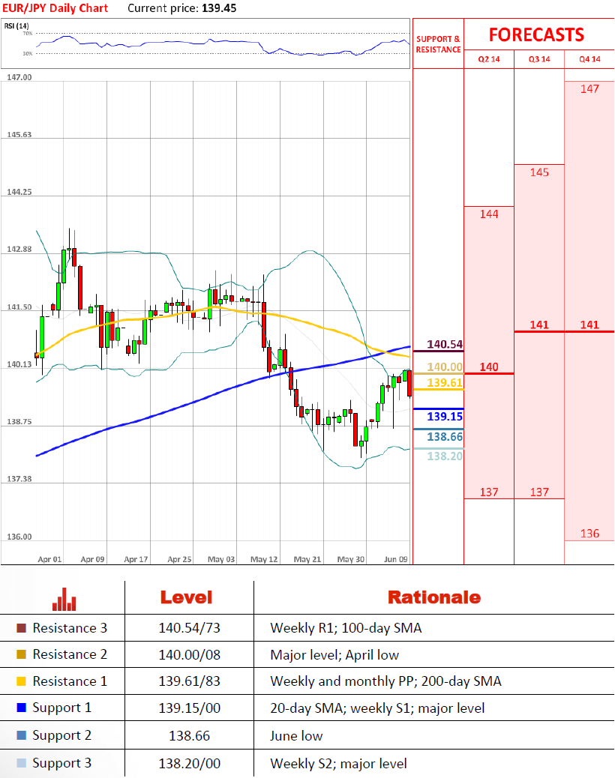
Task: Select the Q4 14 forecast column header
Action: pos(589,59)
